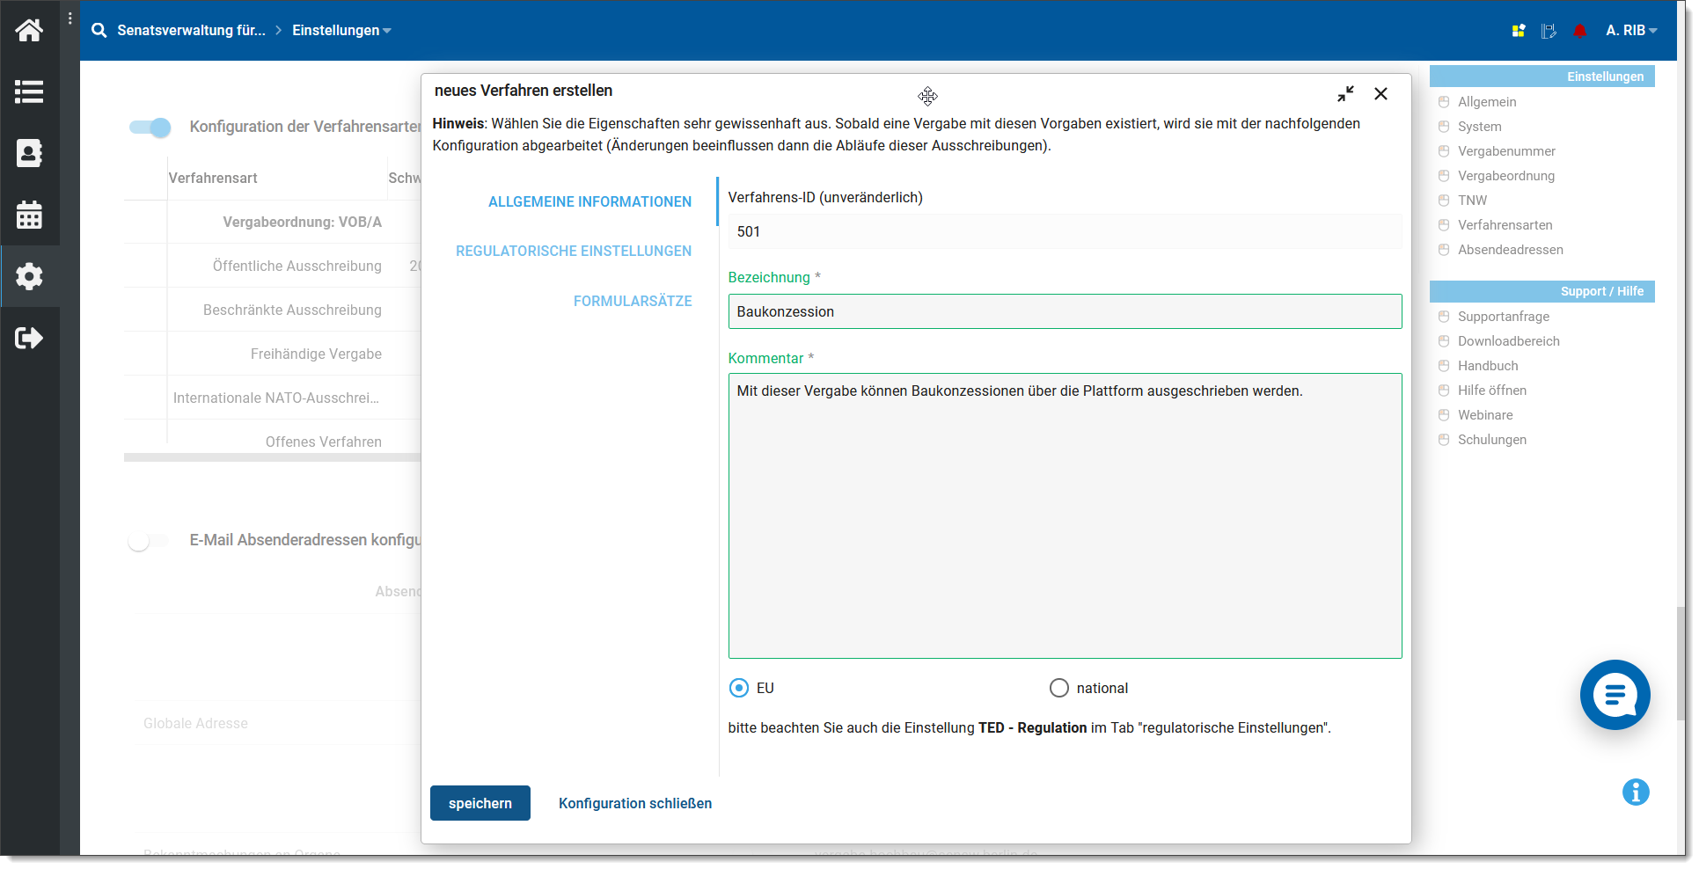The width and height of the screenshot is (1699, 869).
Task: Click the colored apps grid icon
Action: click(1519, 31)
